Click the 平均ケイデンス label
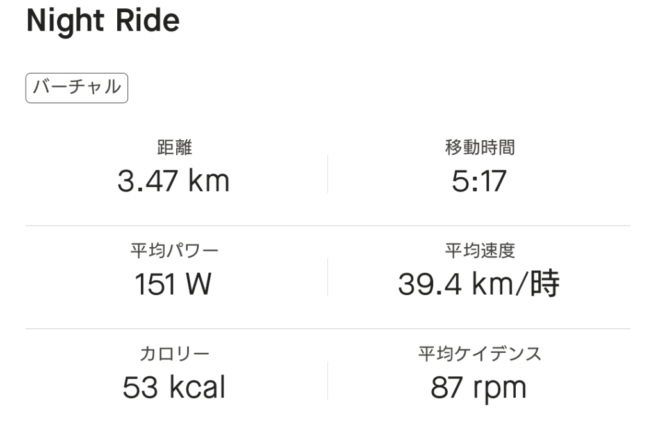 479,353
